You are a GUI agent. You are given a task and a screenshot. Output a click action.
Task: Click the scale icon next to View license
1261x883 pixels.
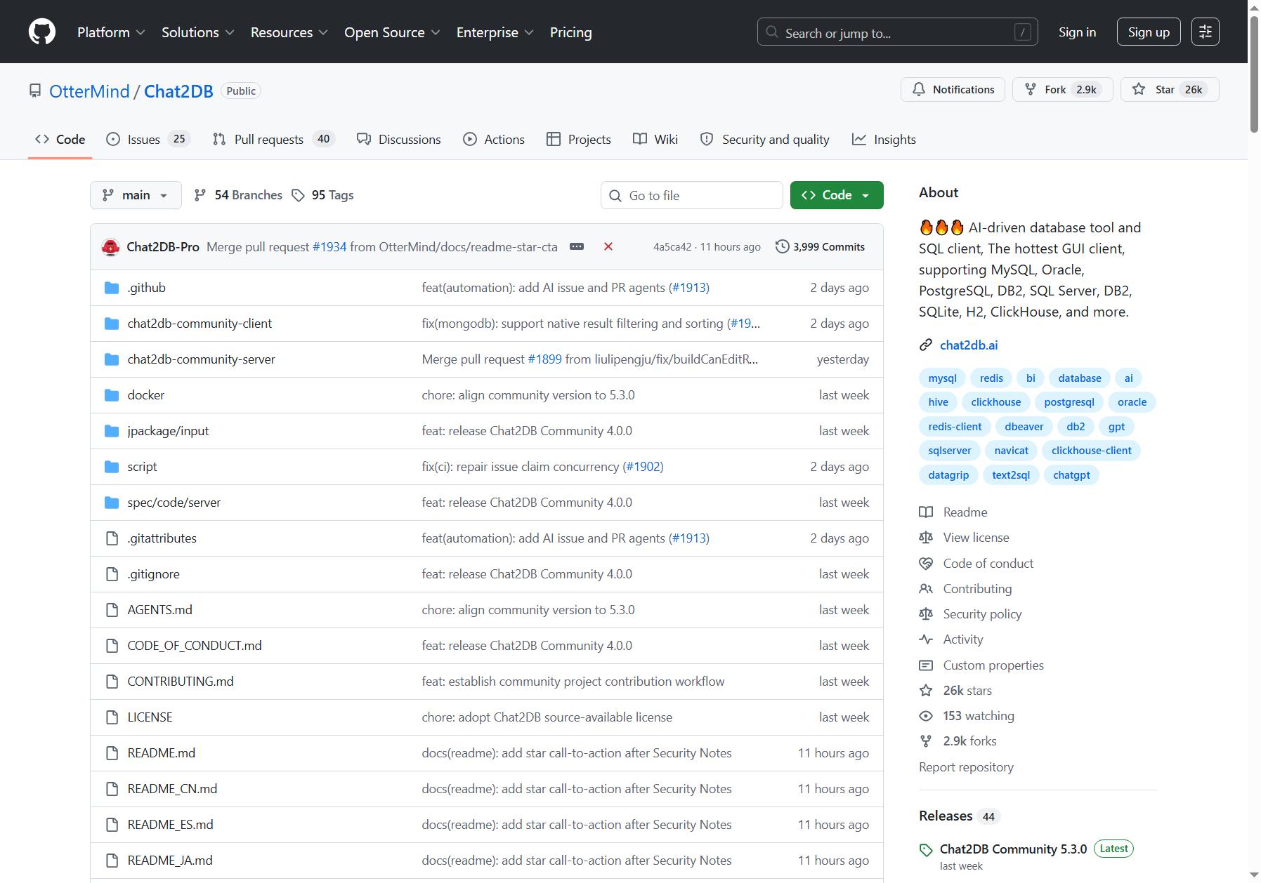[926, 538]
